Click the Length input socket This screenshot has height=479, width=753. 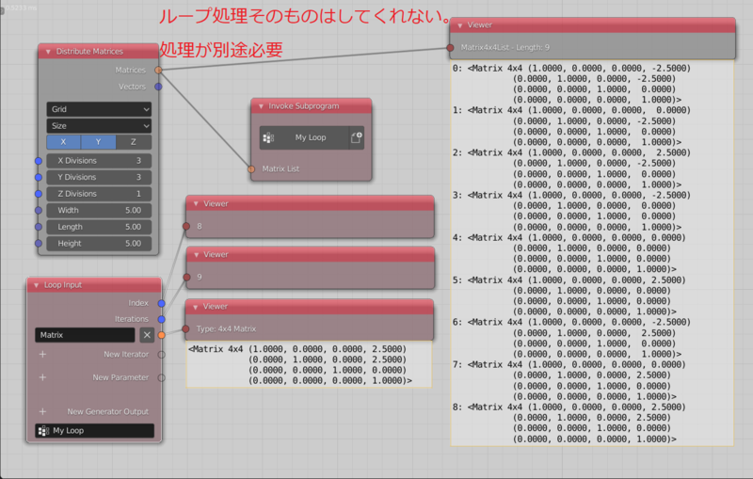[x=39, y=227]
